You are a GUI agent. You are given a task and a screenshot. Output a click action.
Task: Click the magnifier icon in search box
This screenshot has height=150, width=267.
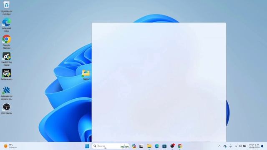95,146
